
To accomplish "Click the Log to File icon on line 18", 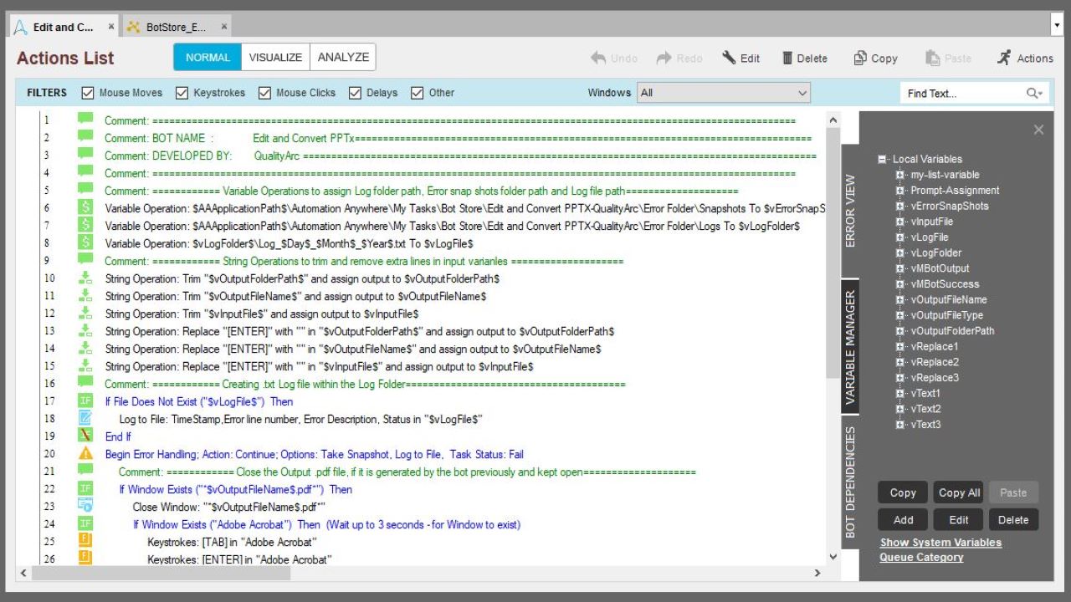I will pos(85,418).
